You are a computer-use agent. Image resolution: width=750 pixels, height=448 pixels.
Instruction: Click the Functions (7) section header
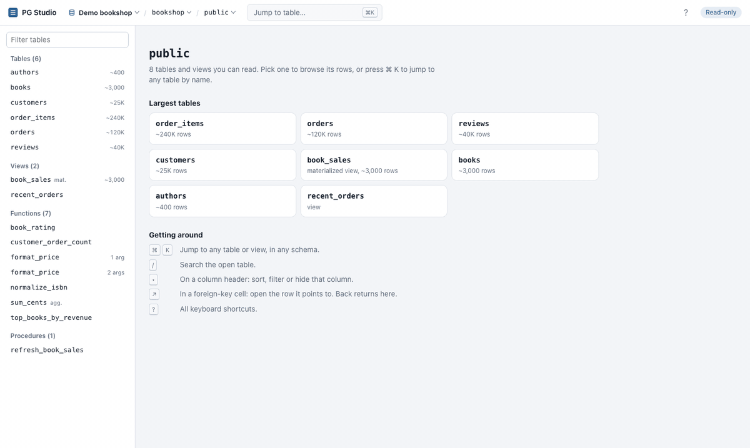(31, 214)
